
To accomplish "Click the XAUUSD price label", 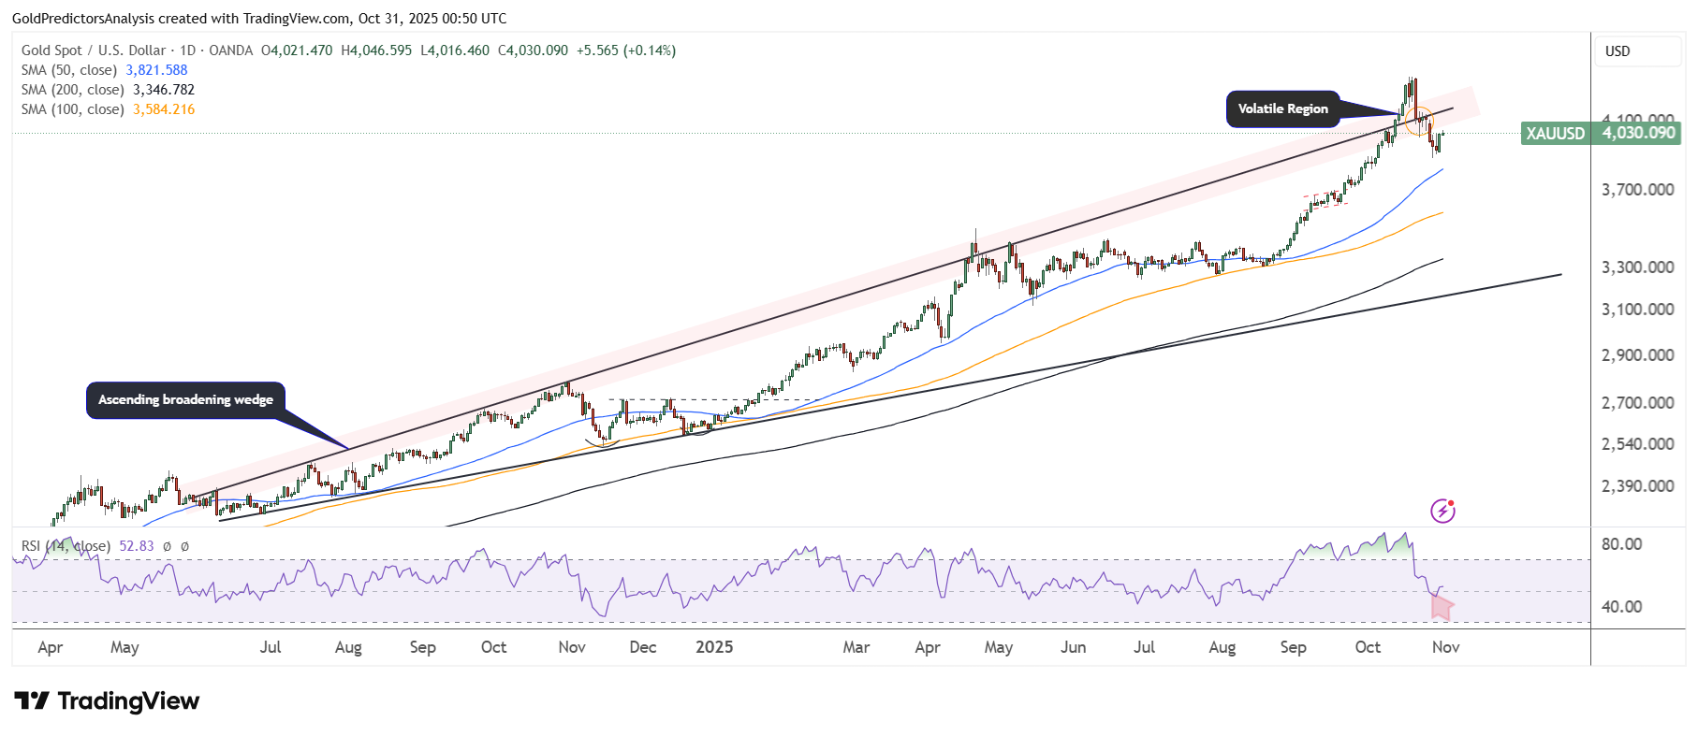I will point(1555,134).
